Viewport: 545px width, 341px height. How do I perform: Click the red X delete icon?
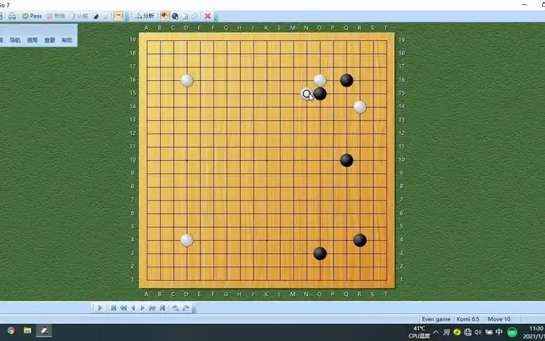pos(207,16)
